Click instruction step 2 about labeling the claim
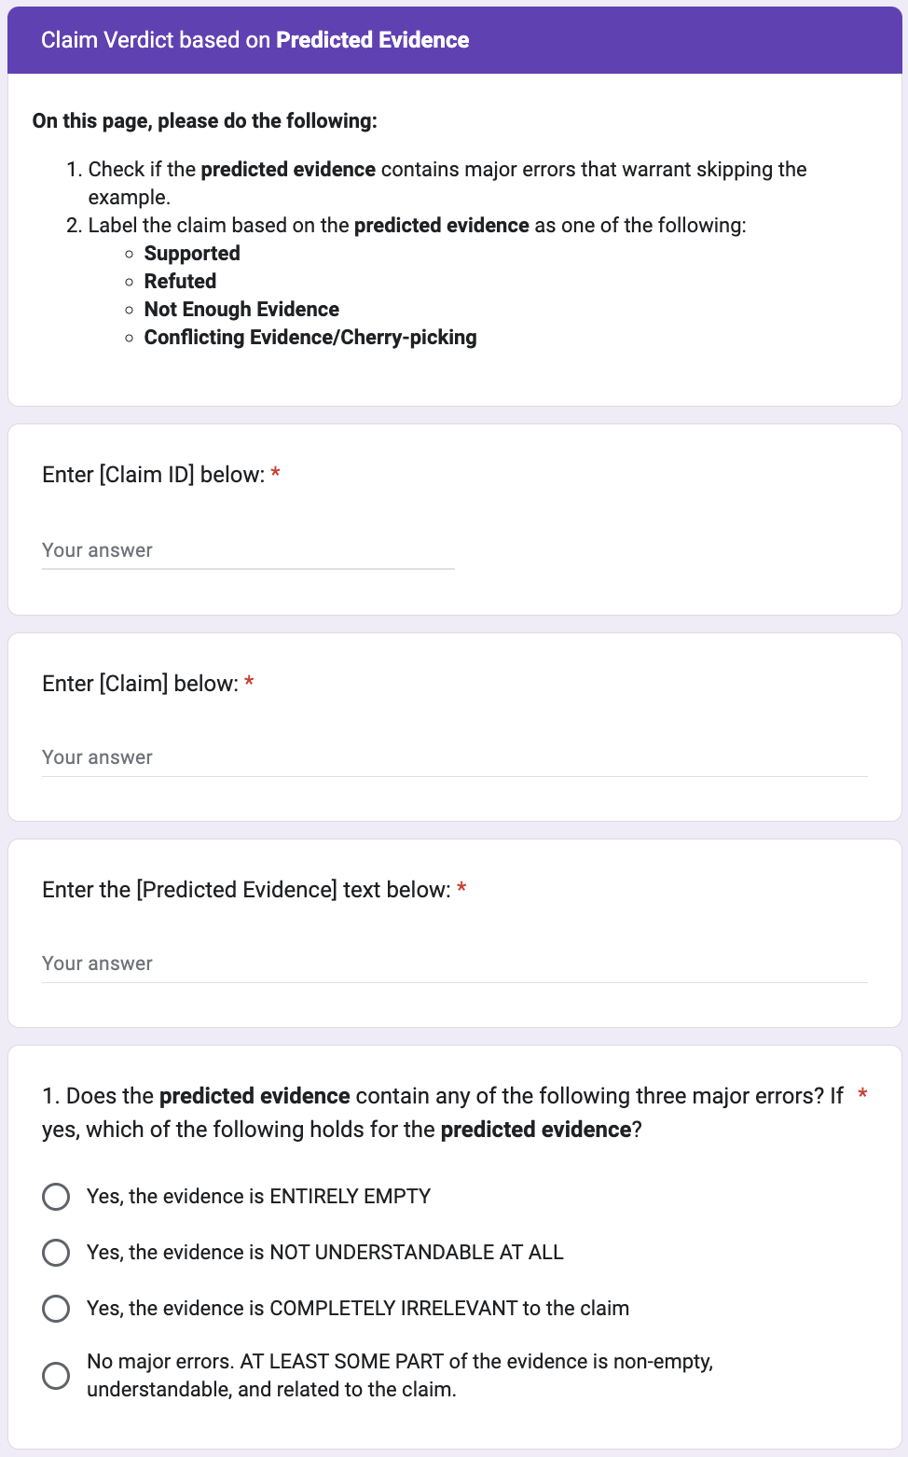This screenshot has width=908, height=1457. (417, 226)
